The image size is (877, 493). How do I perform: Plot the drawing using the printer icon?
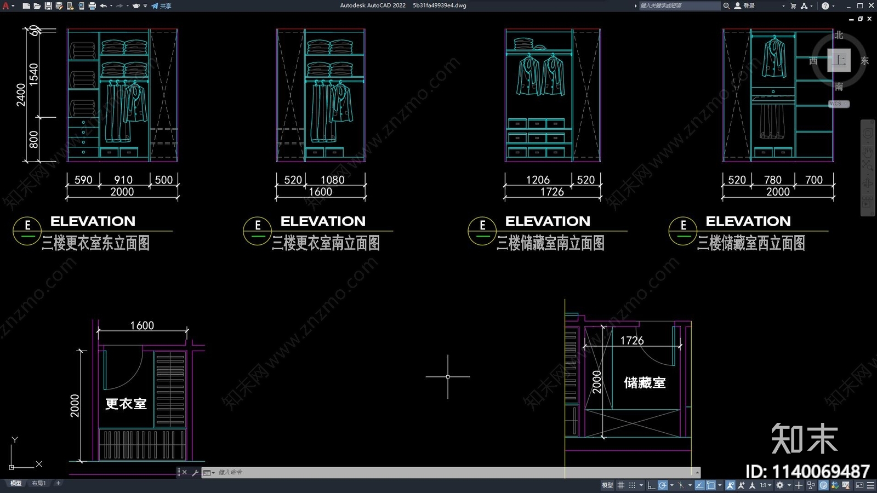click(92, 5)
